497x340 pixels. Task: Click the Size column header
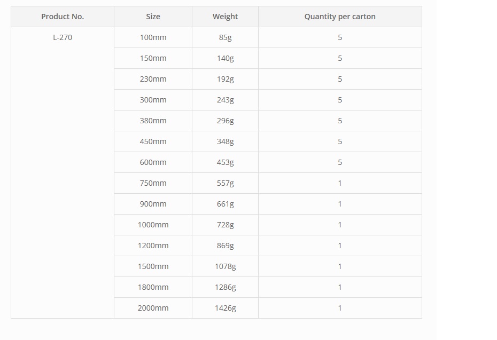tap(153, 17)
